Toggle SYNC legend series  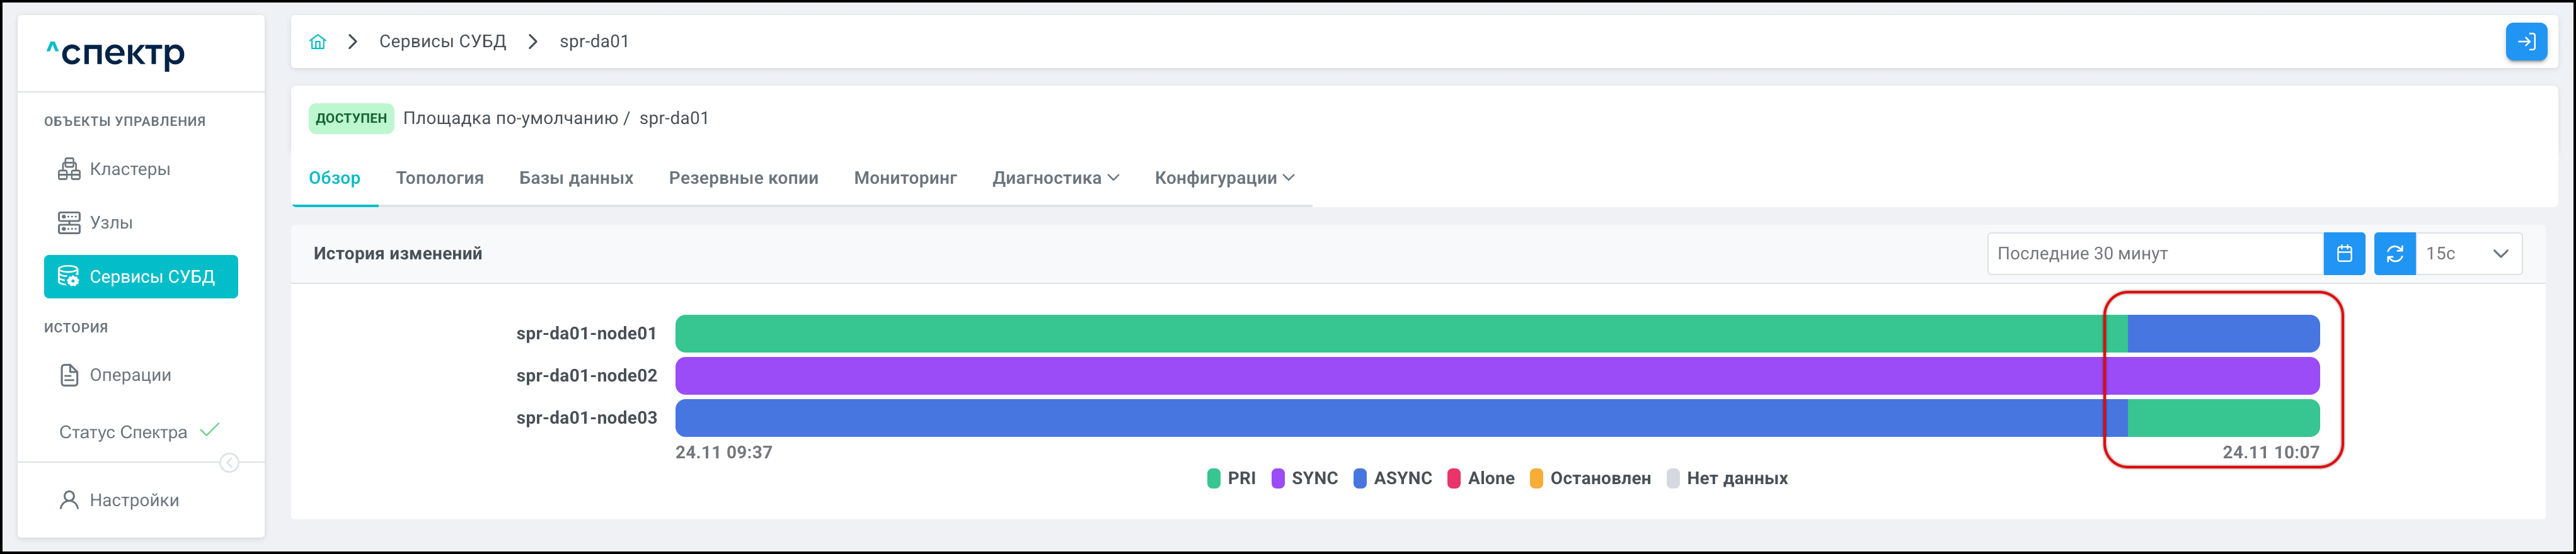tap(1304, 478)
